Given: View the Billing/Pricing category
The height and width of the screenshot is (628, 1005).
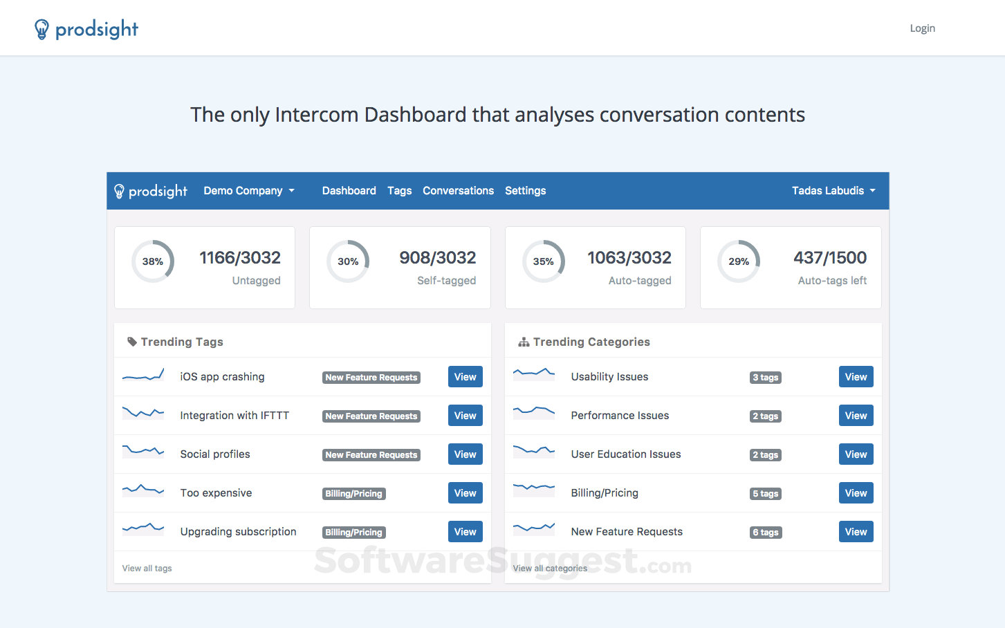Looking at the screenshot, I should 856,493.
